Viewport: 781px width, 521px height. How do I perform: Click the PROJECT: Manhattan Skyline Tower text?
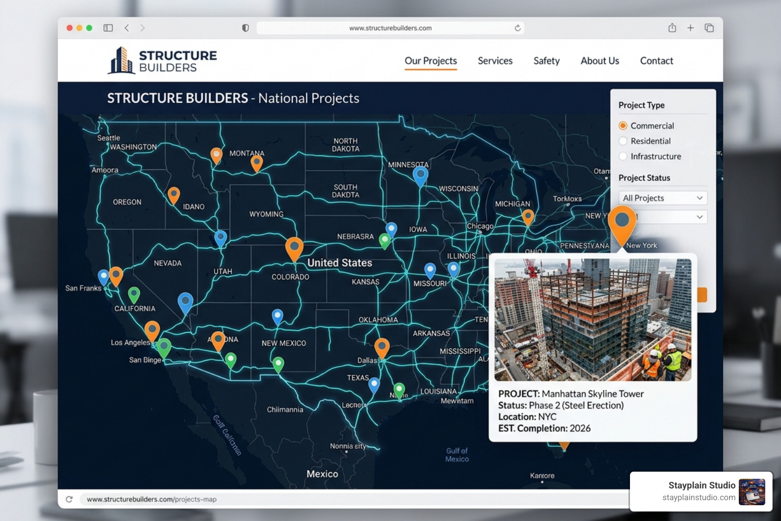click(x=571, y=394)
